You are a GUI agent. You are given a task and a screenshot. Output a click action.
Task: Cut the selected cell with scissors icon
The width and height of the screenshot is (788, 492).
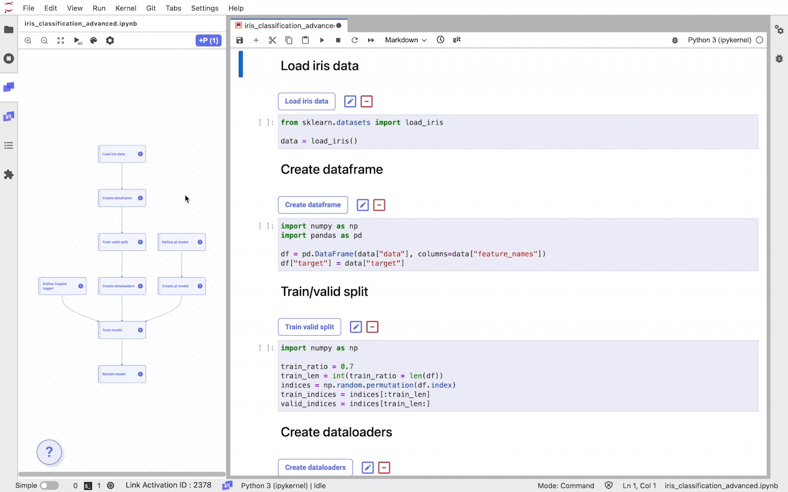point(273,40)
